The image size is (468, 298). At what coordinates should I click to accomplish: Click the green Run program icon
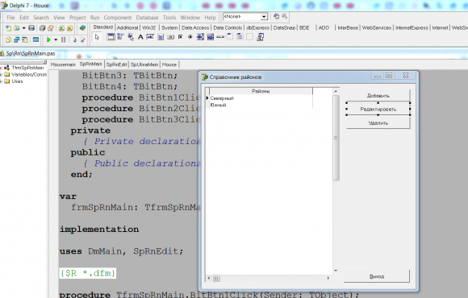[x=48, y=39]
